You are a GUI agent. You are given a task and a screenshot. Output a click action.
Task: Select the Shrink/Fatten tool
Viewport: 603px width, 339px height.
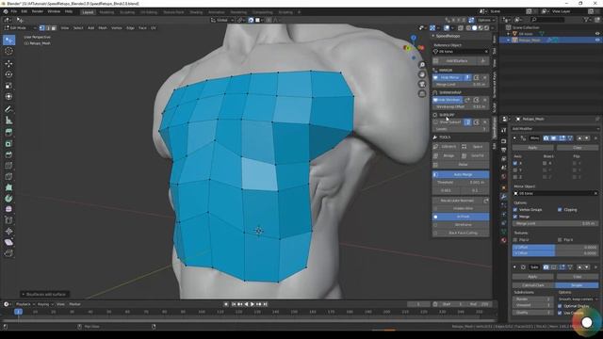(x=8, y=232)
